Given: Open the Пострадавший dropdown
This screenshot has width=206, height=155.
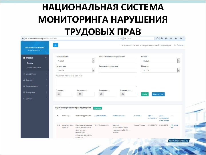Looking at the screenshot, I should (x=75, y=61).
